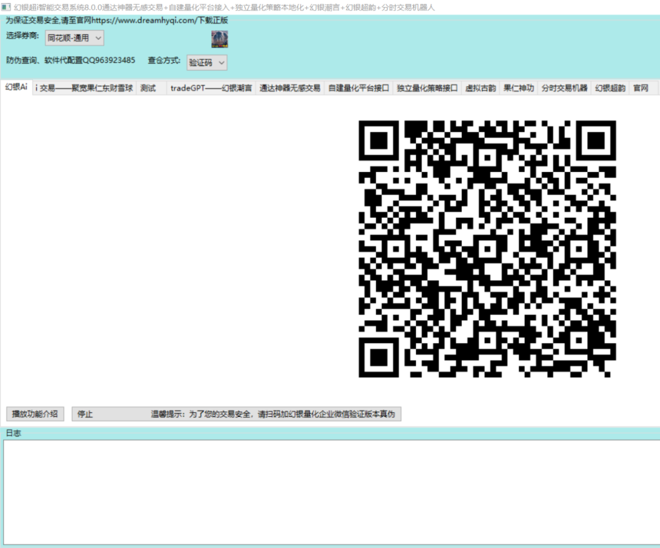Open the i交易——聚宽果仁东财雪球 tab
The height and width of the screenshot is (548, 660).
(84, 88)
